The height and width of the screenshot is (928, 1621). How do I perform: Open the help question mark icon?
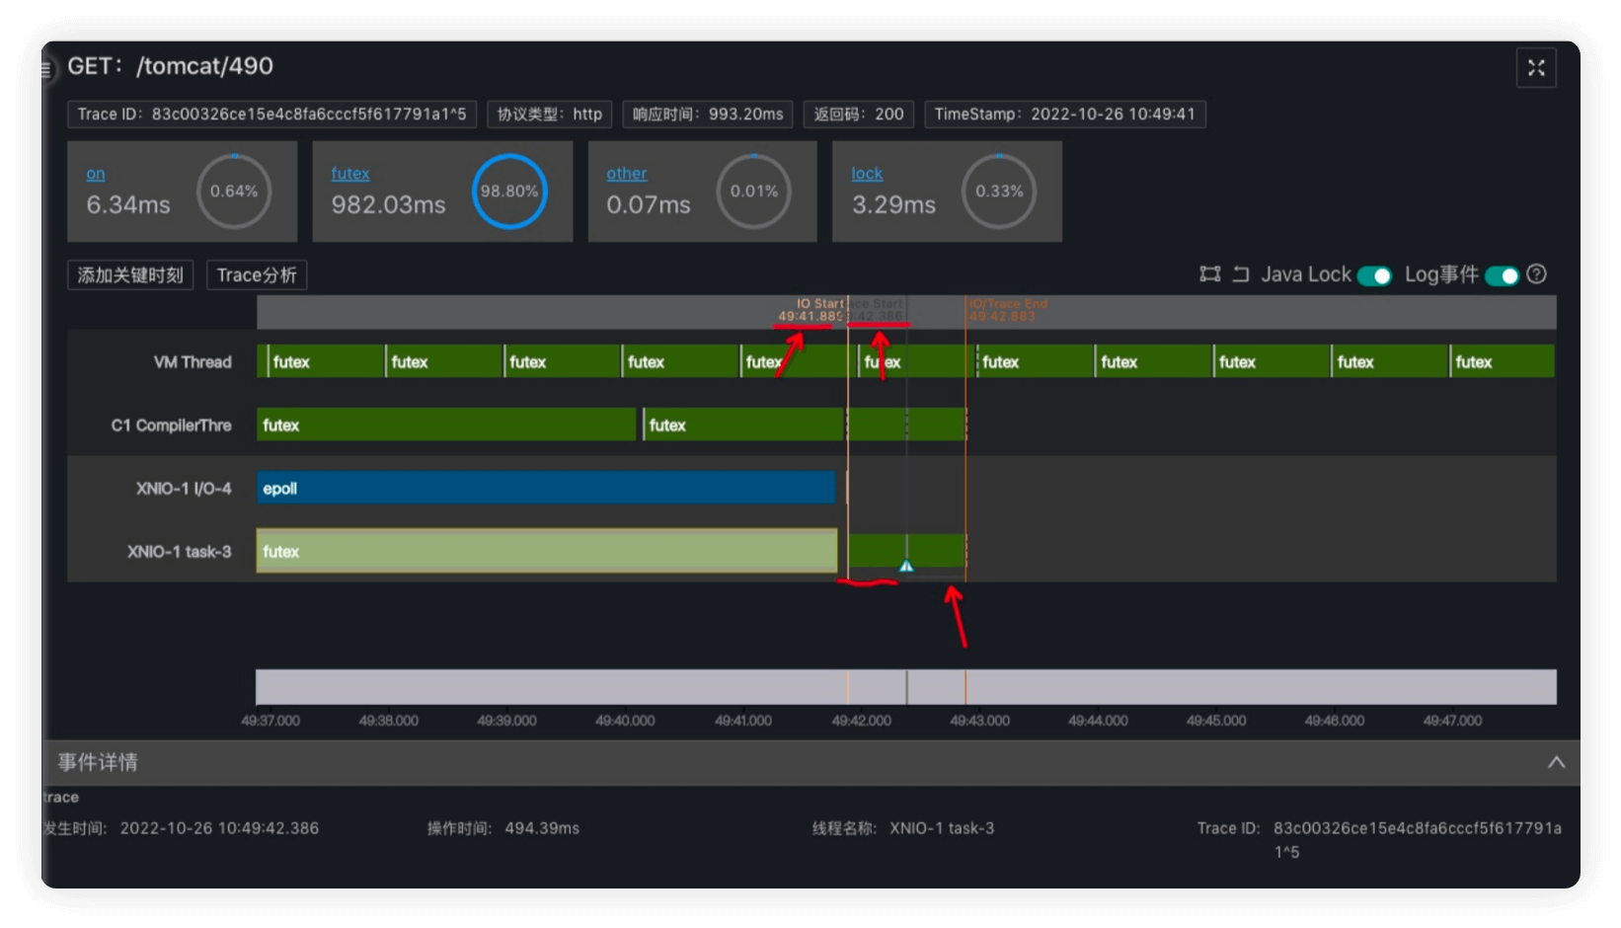(1536, 274)
